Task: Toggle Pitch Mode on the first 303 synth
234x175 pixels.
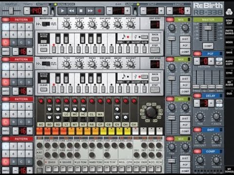Action: [43, 41]
